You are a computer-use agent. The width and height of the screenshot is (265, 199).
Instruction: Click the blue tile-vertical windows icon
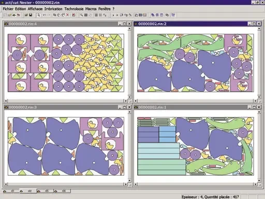tap(161, 15)
